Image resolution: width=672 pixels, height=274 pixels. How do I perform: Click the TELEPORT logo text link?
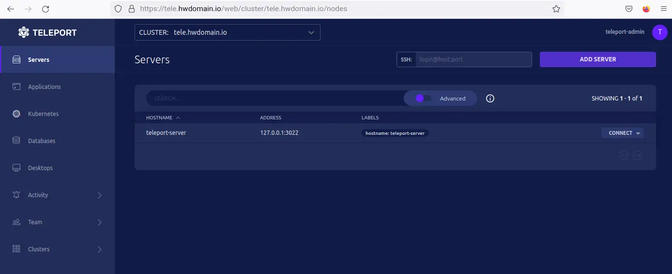tap(55, 32)
